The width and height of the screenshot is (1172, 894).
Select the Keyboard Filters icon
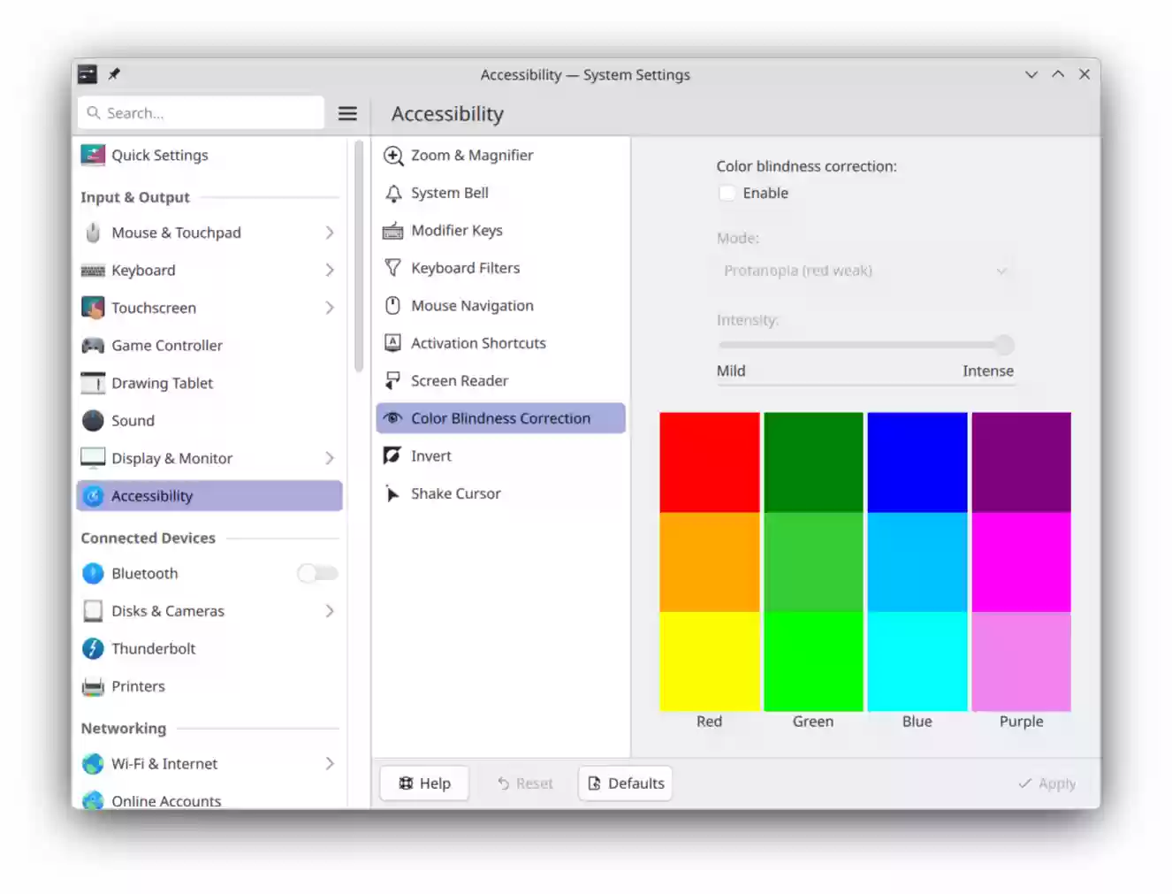[392, 267]
